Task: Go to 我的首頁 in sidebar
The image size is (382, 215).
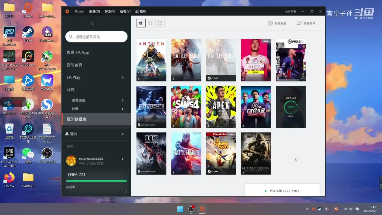Action: pyautogui.click(x=75, y=65)
